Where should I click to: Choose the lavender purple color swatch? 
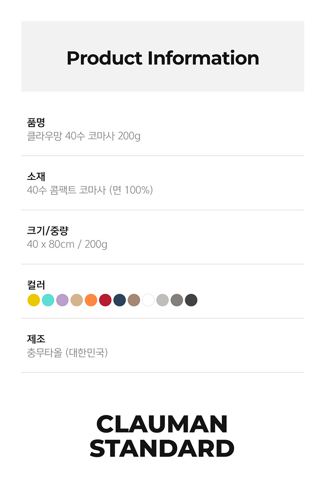coord(62,300)
